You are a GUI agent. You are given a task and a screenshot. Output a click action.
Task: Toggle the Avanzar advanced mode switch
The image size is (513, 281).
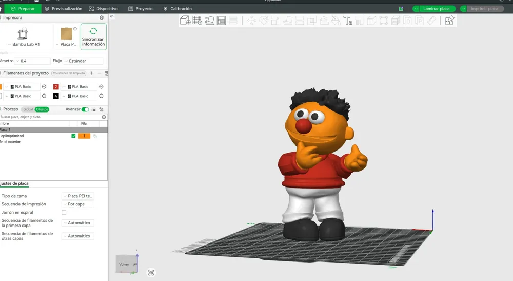85,109
